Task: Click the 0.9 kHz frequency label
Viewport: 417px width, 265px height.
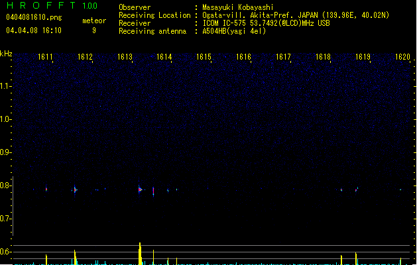Action: (5, 152)
